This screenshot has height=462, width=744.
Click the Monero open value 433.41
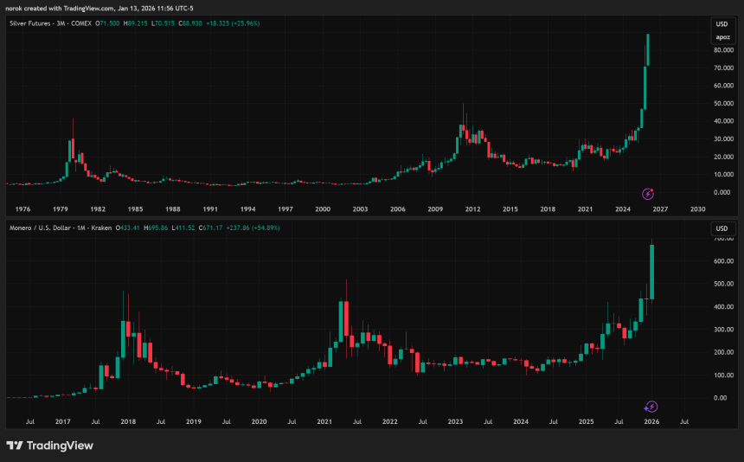coord(128,228)
